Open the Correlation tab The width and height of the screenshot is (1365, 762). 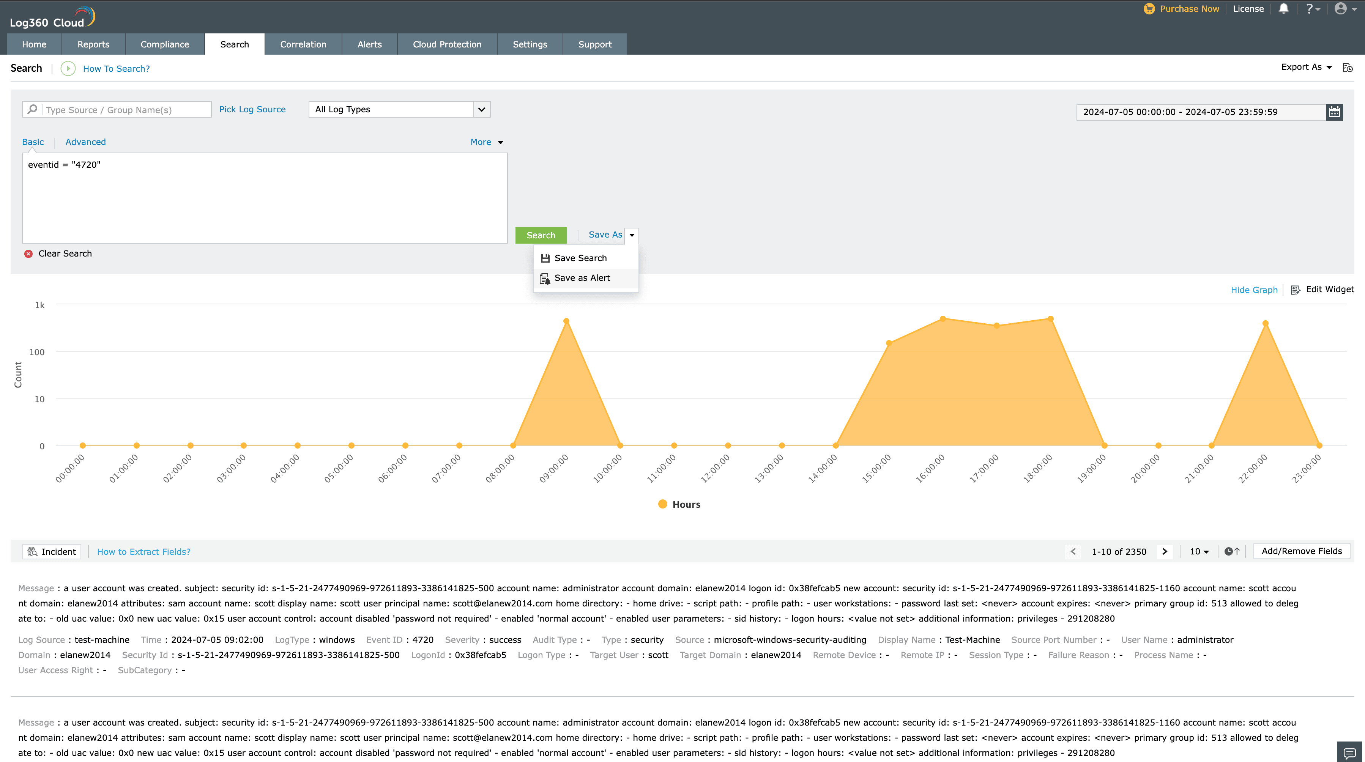pyautogui.click(x=303, y=44)
